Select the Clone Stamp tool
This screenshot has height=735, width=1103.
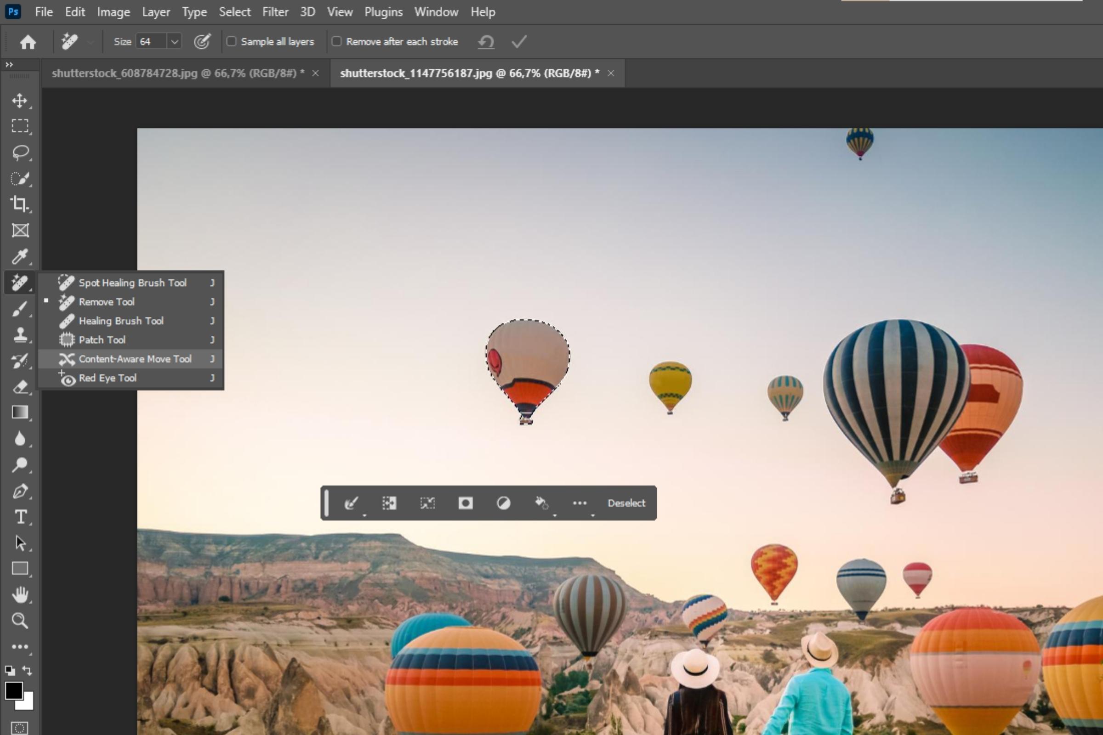(x=20, y=335)
